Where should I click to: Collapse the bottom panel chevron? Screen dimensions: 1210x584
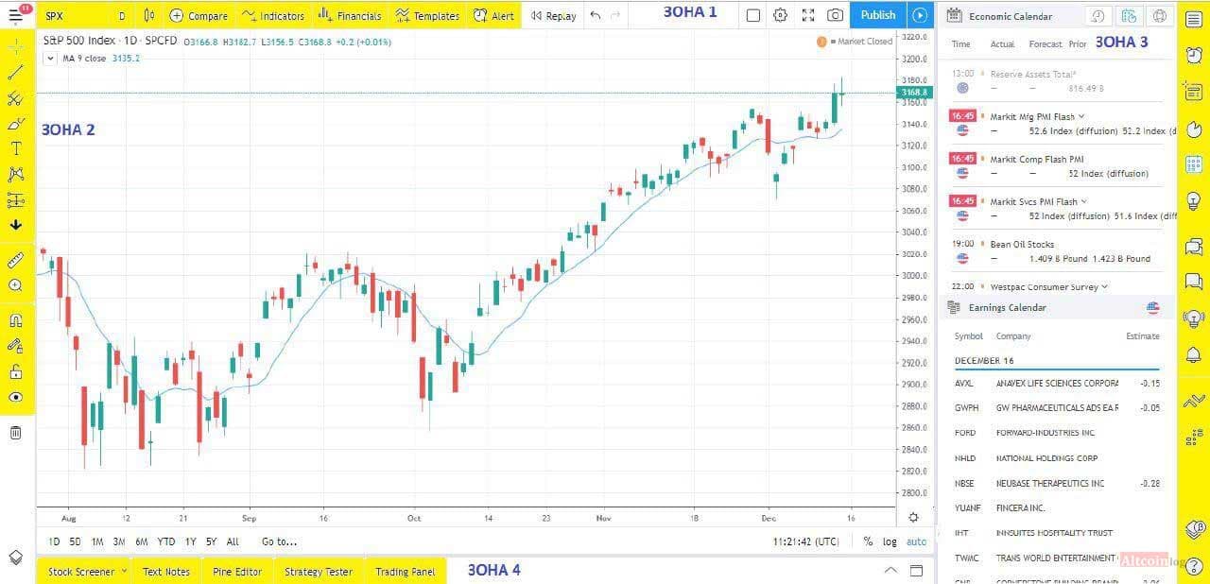(x=890, y=570)
